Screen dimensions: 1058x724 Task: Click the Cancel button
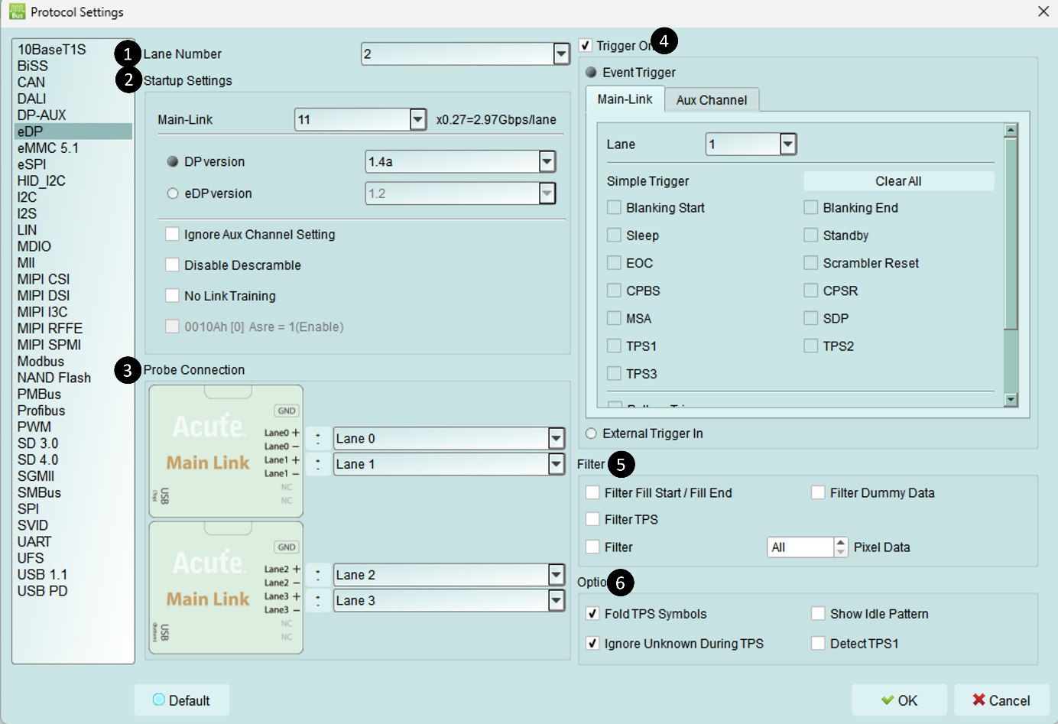[x=1001, y=700]
